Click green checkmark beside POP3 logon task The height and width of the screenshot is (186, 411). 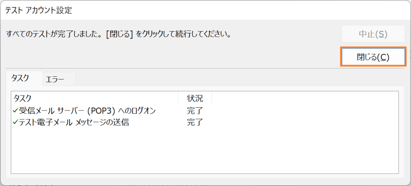(x=15, y=110)
